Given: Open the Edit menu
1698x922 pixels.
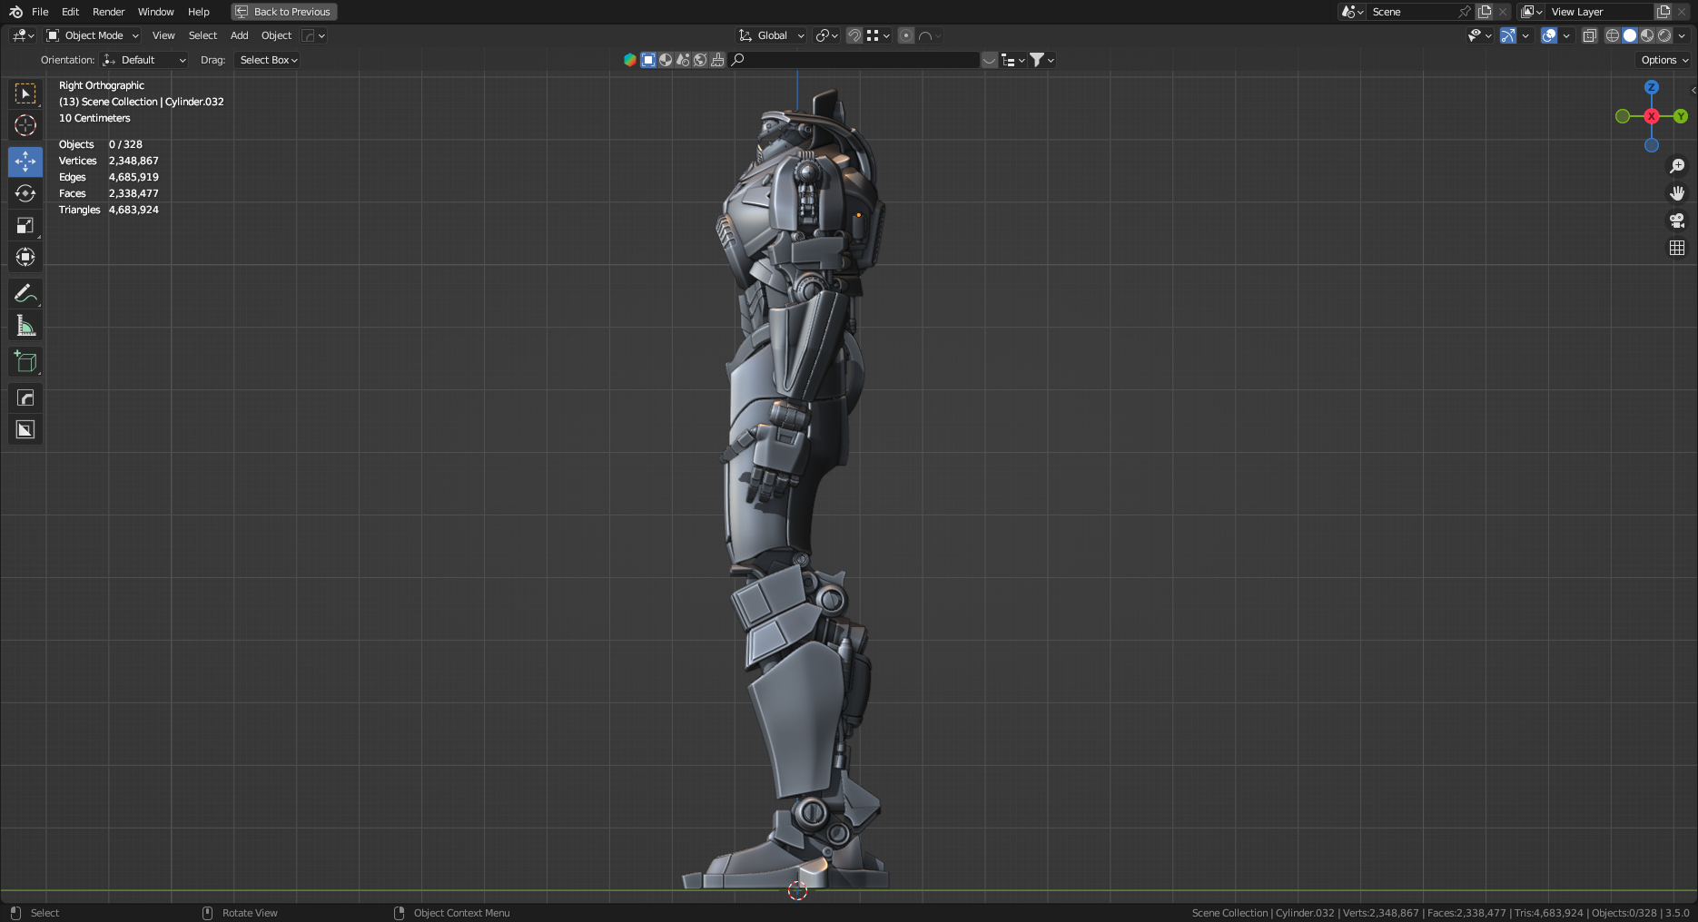Looking at the screenshot, I should [x=71, y=12].
